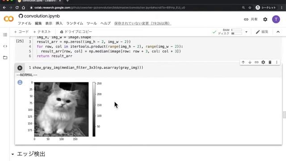Click the --NORMAL-- mode indicator text
Viewport: 286px width, 161px height.
[x=27, y=75]
